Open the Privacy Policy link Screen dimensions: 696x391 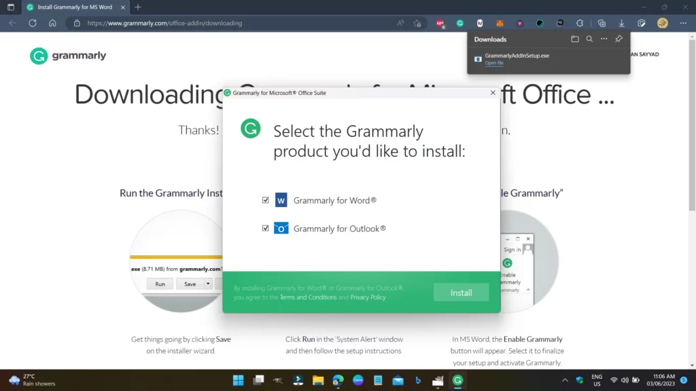pos(368,297)
